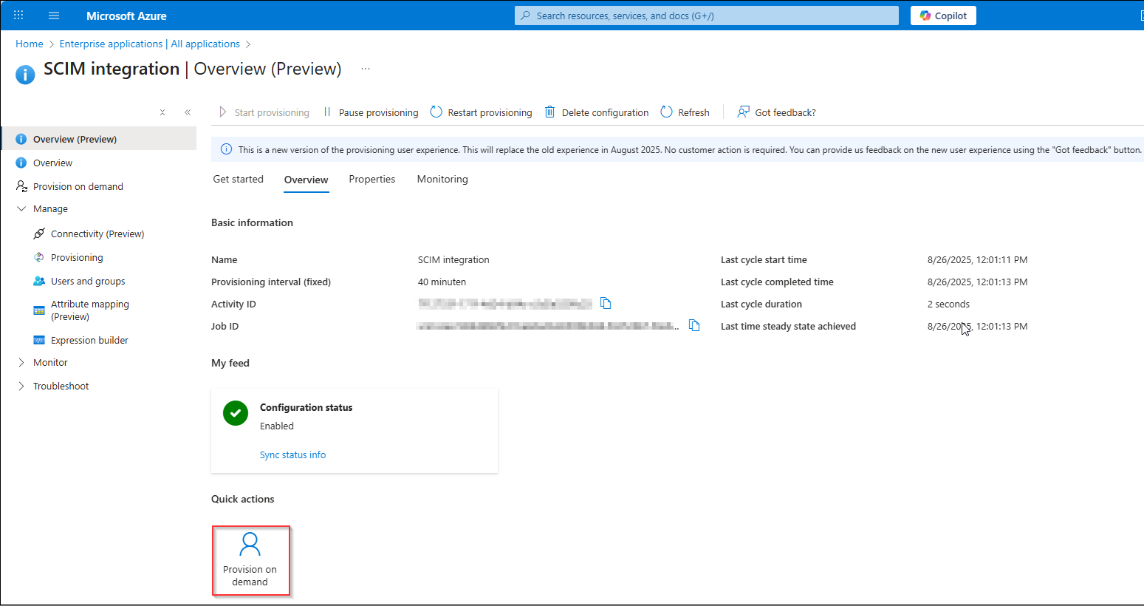
Task: Open Connectivity (Preview) in the sidebar
Action: click(97, 234)
